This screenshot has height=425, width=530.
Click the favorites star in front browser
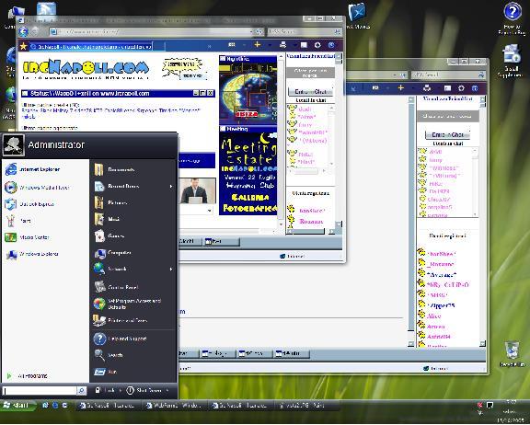(23, 46)
